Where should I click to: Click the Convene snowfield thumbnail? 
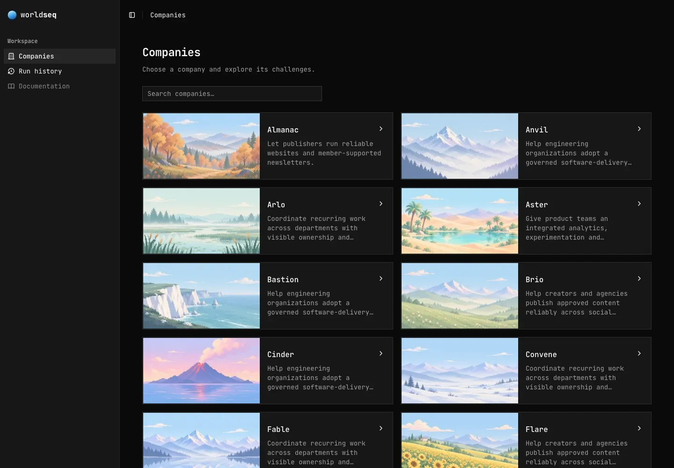click(x=460, y=371)
